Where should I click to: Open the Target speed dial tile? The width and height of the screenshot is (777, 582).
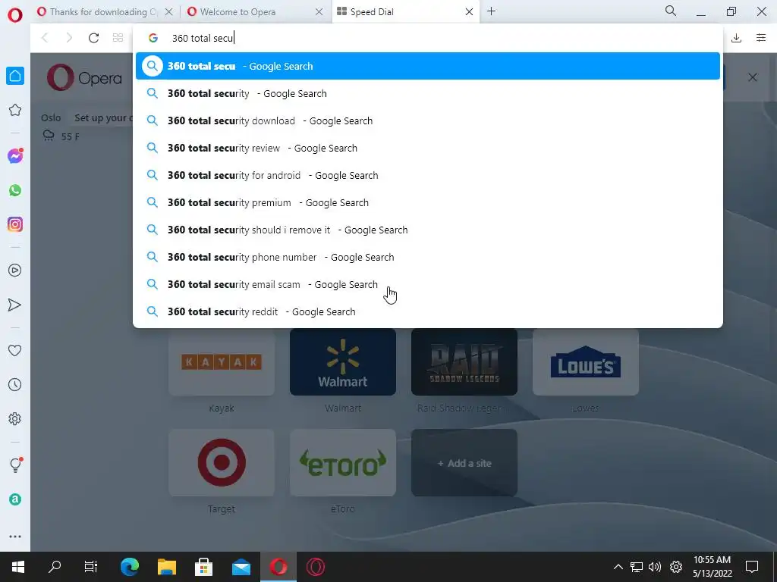point(222,463)
